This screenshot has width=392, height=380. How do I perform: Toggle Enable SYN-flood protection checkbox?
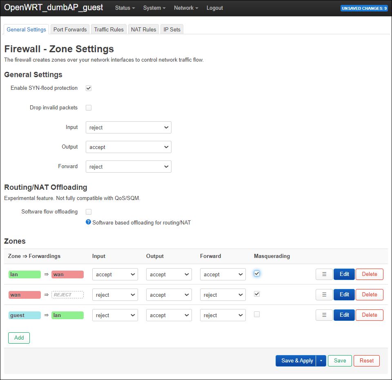pyautogui.click(x=89, y=88)
